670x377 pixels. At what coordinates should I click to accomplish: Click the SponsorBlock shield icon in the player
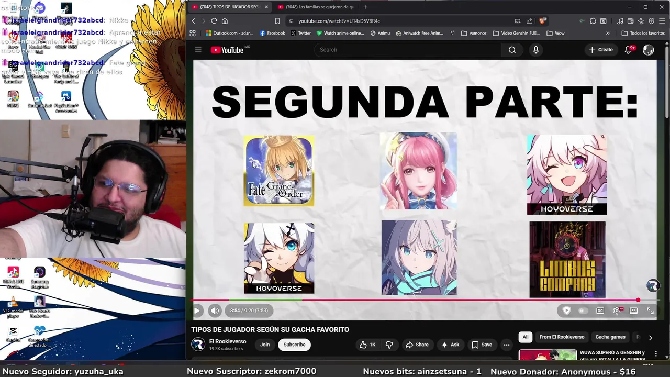(x=566, y=311)
